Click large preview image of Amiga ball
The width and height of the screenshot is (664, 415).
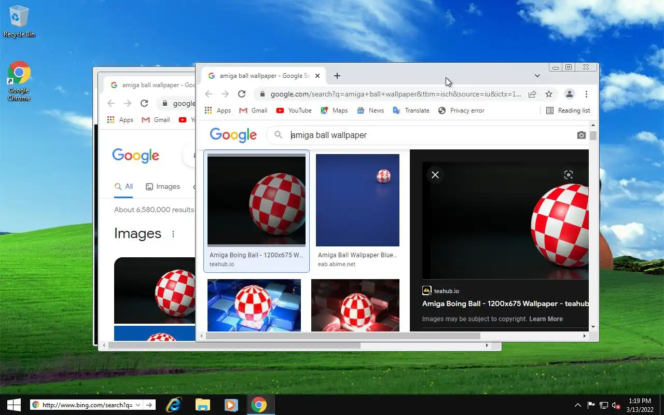click(505, 220)
